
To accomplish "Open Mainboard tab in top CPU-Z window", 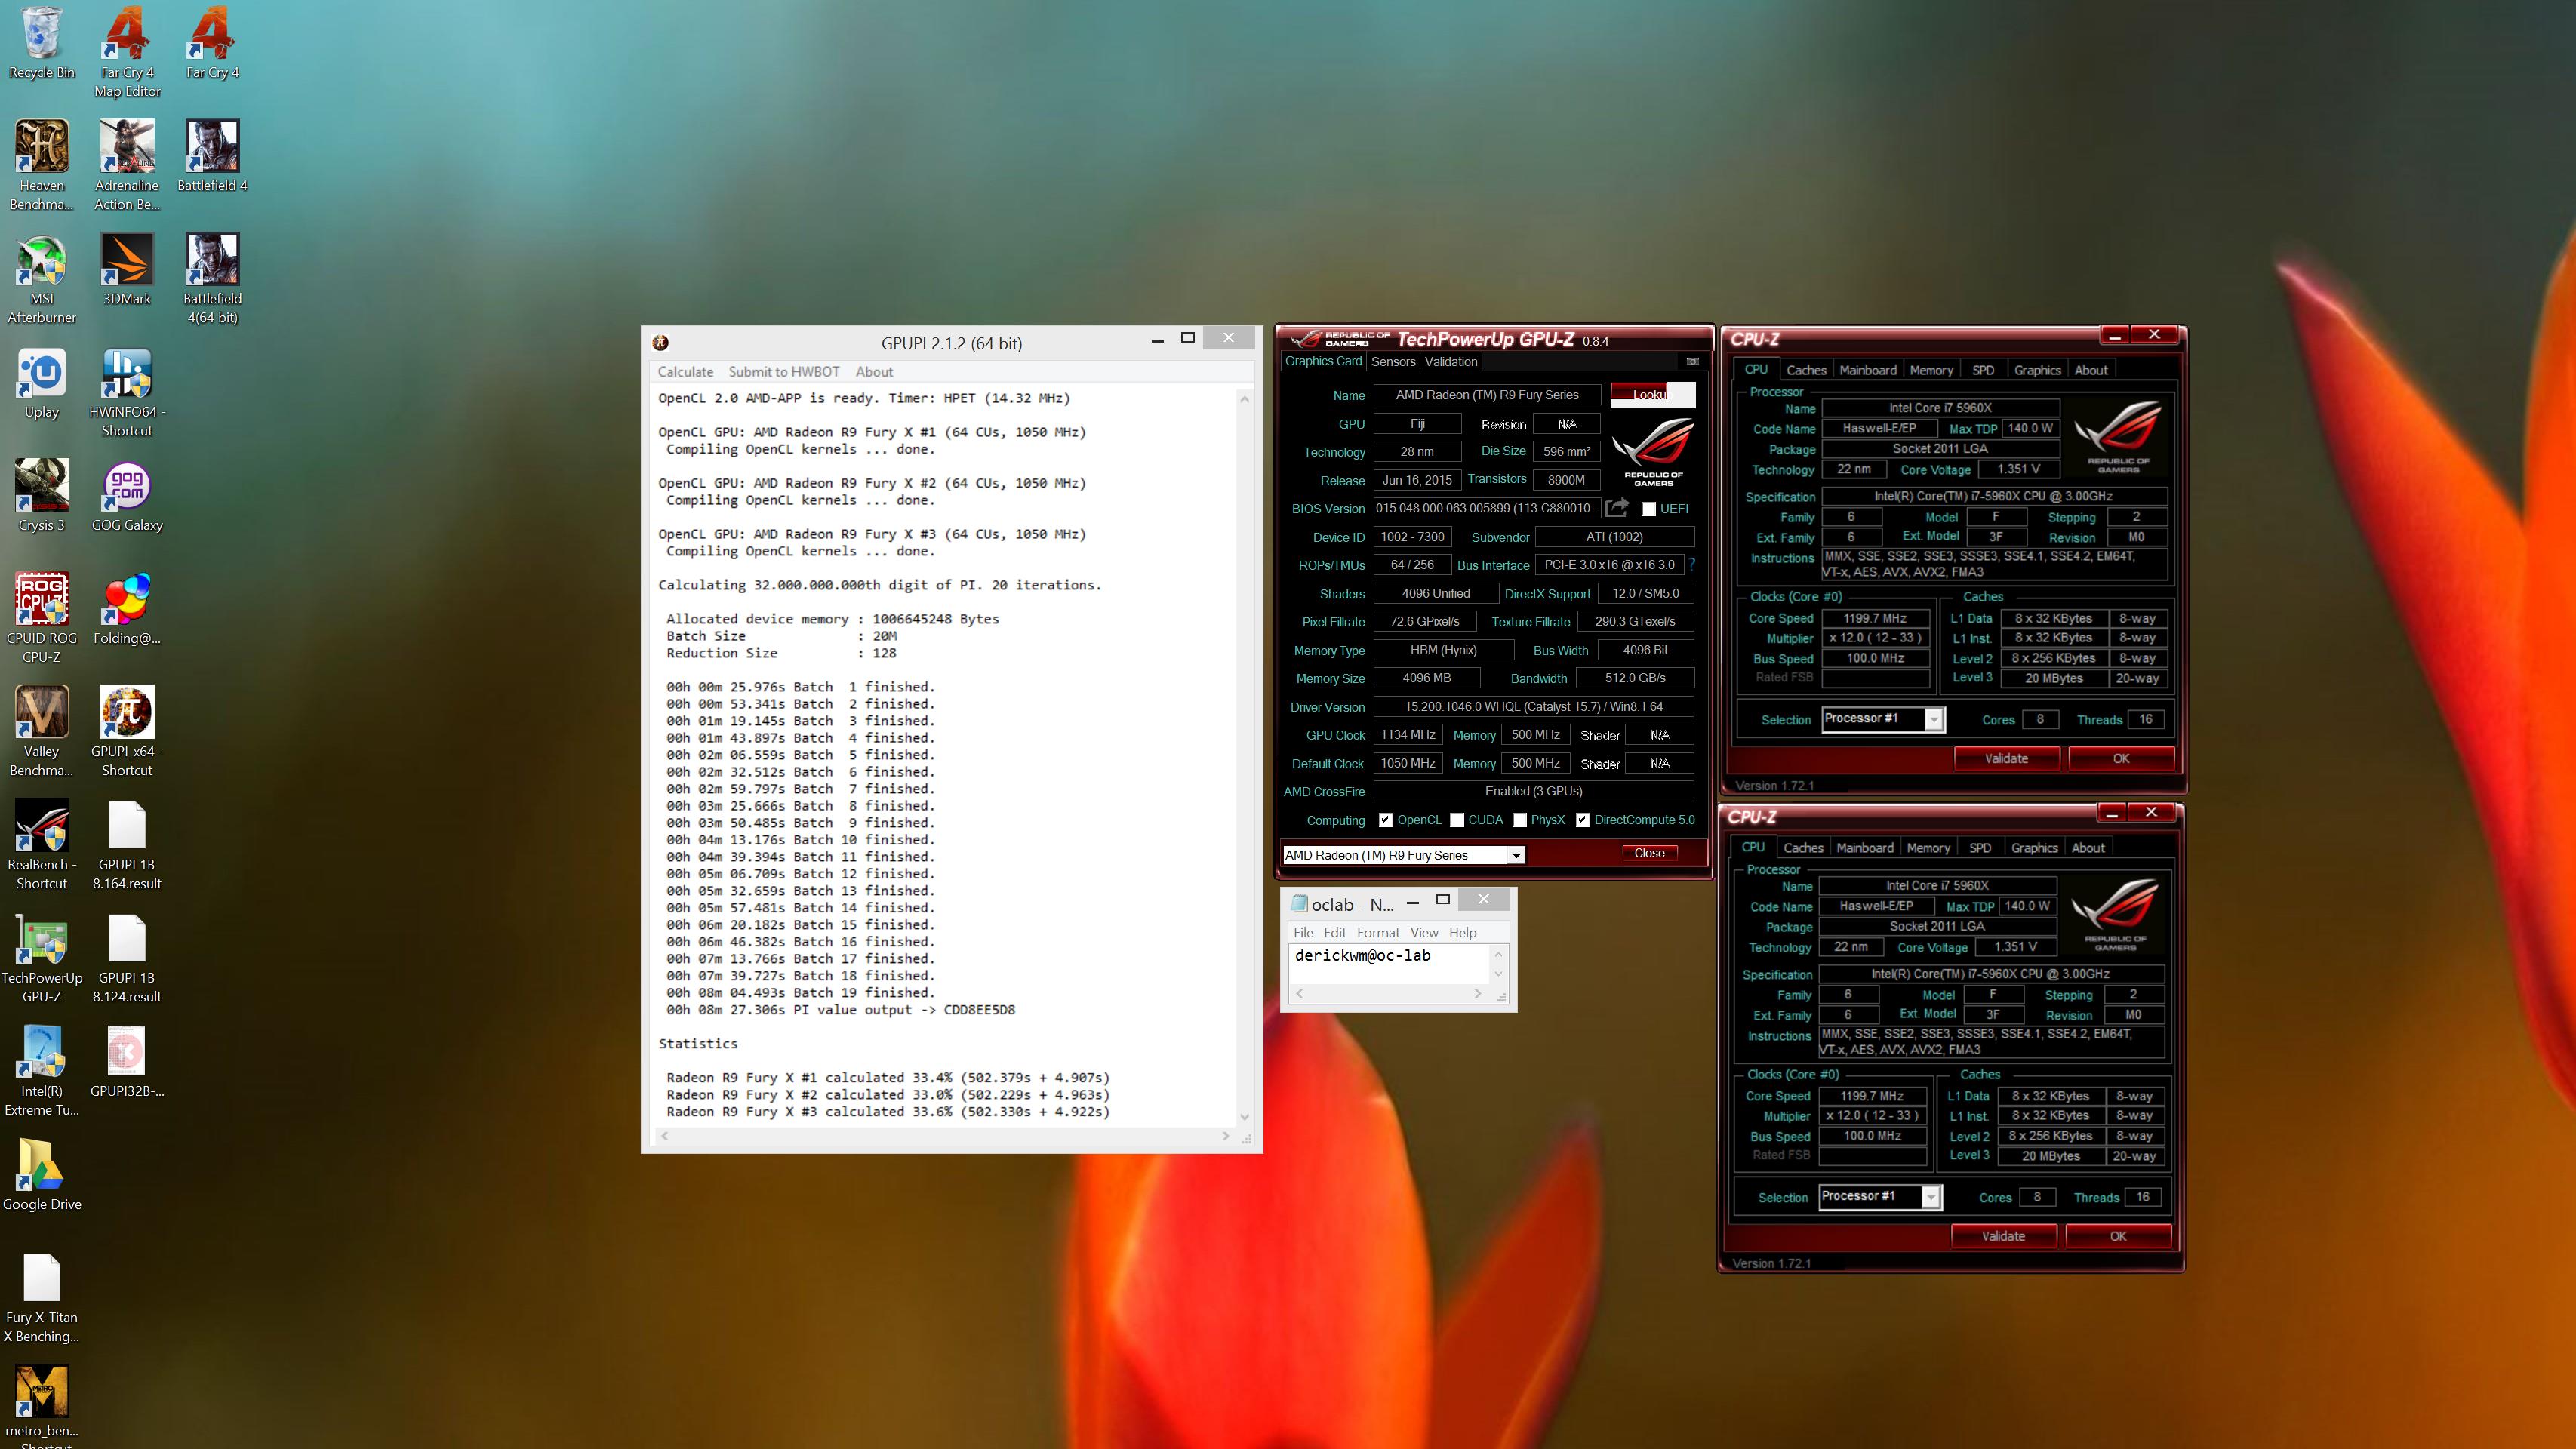I will pos(1868,370).
